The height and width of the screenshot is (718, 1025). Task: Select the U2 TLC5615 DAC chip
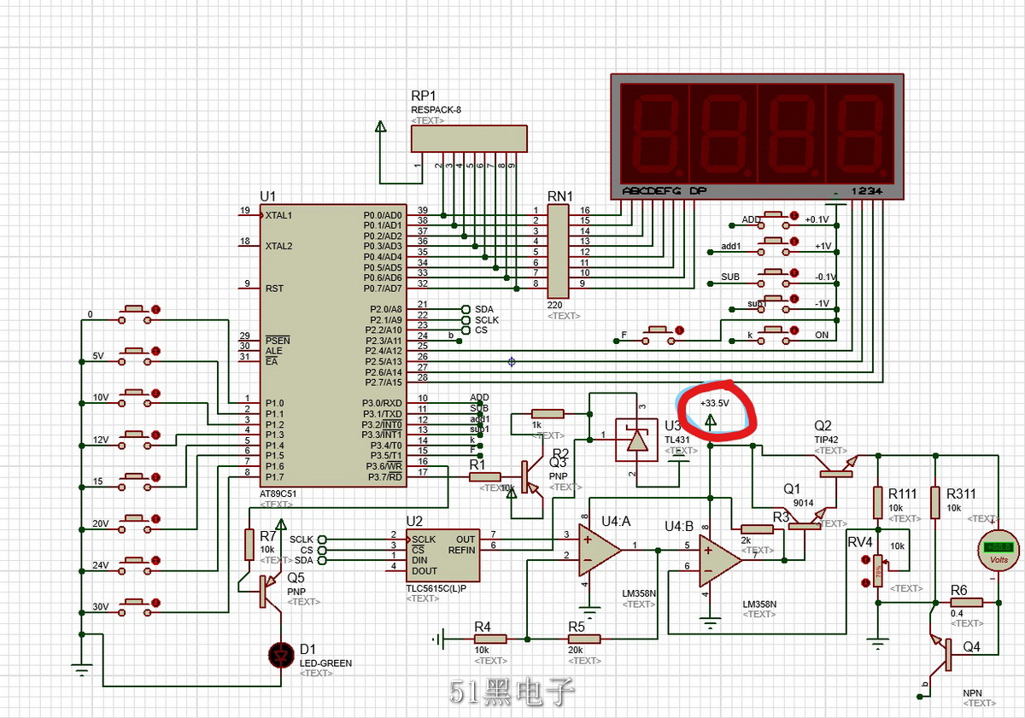point(442,556)
